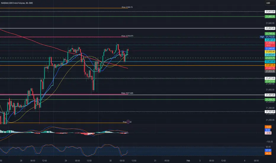Click the yellow 21,635.44 price label
Image resolution: width=276 pixels, height=163 pixels.
270,52
